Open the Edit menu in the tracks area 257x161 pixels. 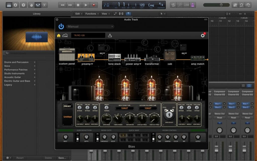click(x=79, y=14)
